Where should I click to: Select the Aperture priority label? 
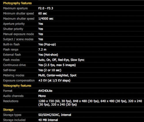[14, 24]
